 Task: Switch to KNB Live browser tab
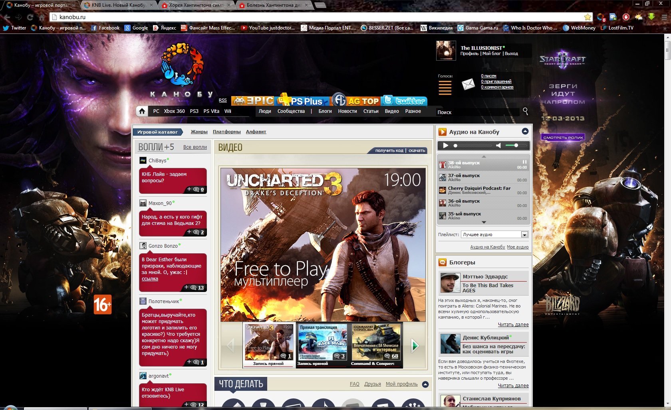[118, 5]
